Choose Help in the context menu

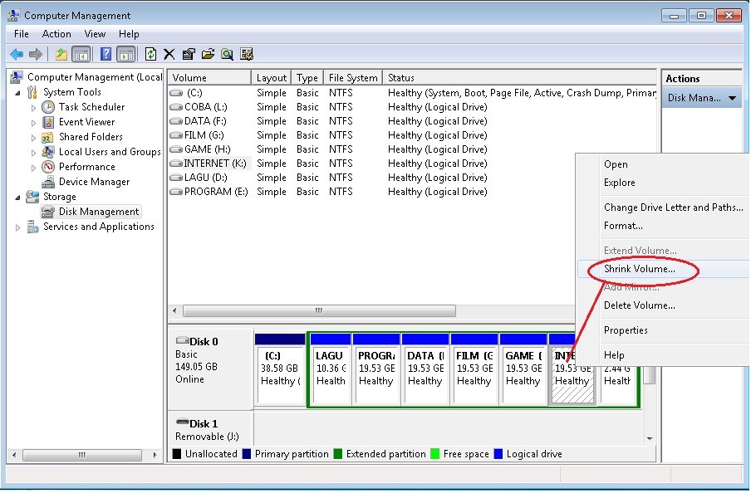click(x=663, y=355)
